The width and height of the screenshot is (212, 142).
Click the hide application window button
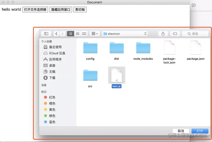61,10
